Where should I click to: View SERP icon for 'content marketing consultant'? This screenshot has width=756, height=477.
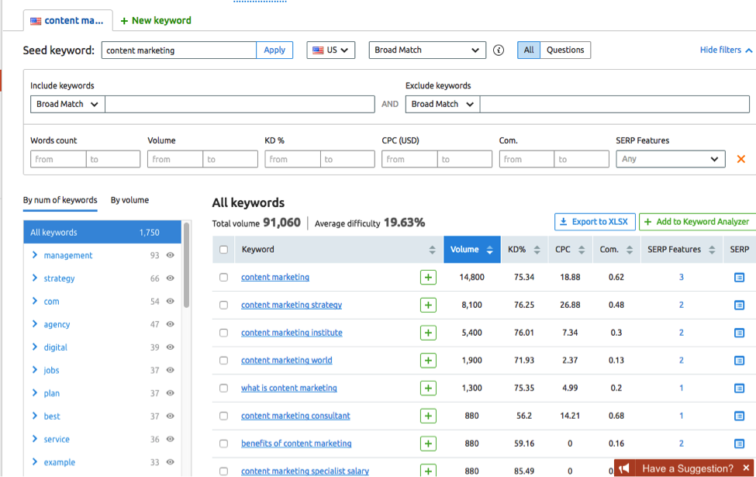click(x=739, y=416)
